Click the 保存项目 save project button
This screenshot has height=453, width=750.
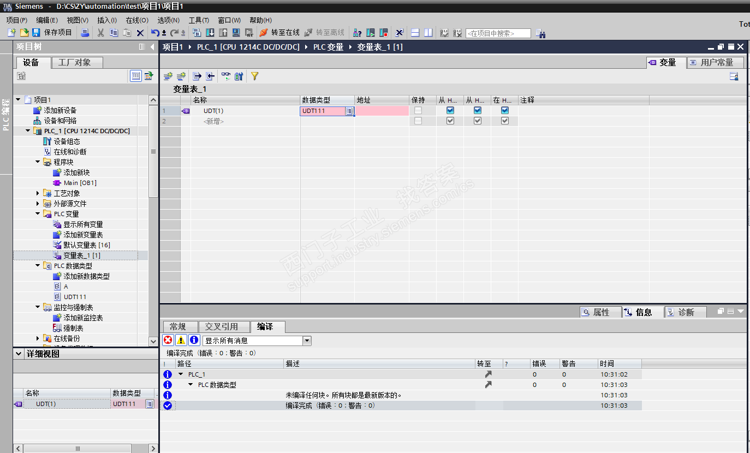click(53, 33)
